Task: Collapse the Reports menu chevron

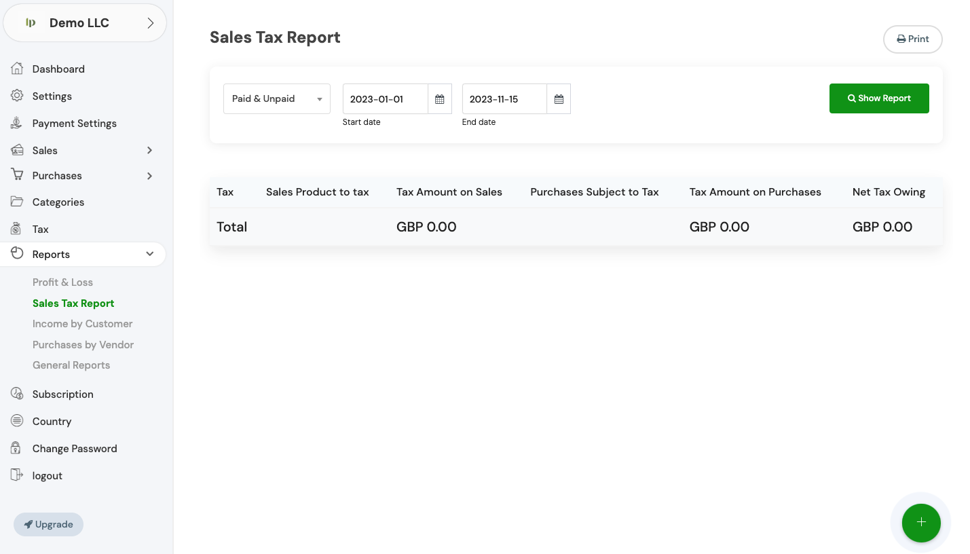Action: point(150,254)
